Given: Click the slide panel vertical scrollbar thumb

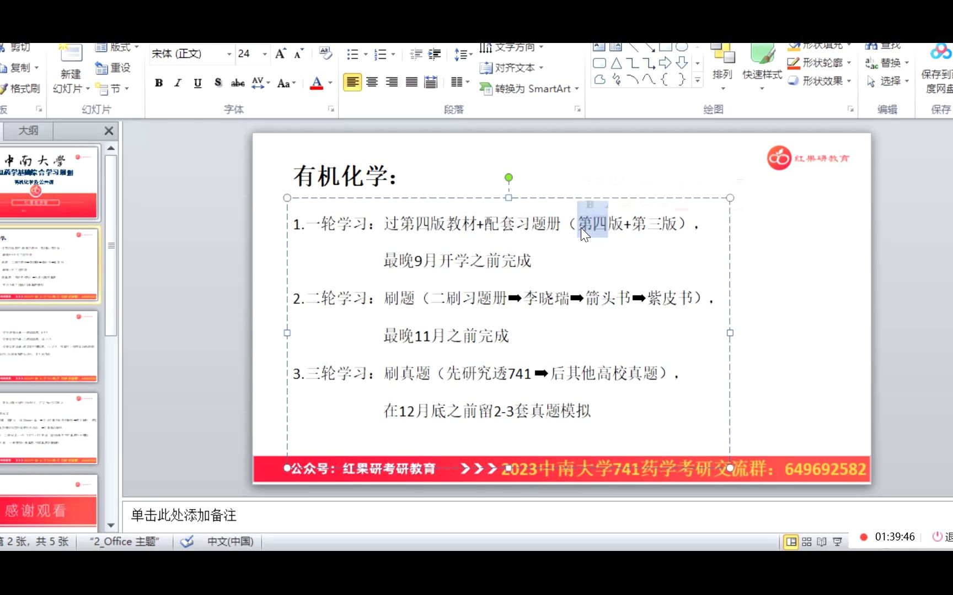Looking at the screenshot, I should coord(111,245).
